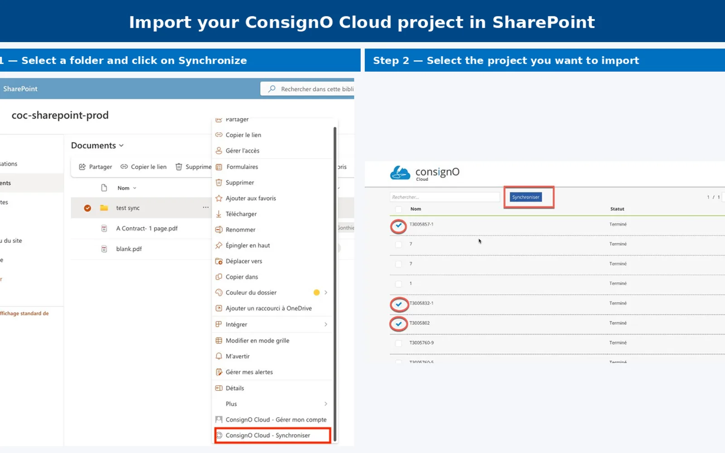725x453 pixels.
Task: Expand the Documents view dropdown
Action: pos(121,145)
